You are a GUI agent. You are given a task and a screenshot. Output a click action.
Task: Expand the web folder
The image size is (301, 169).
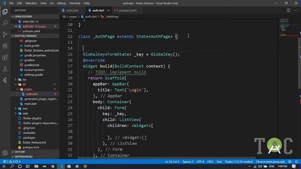(16, 113)
